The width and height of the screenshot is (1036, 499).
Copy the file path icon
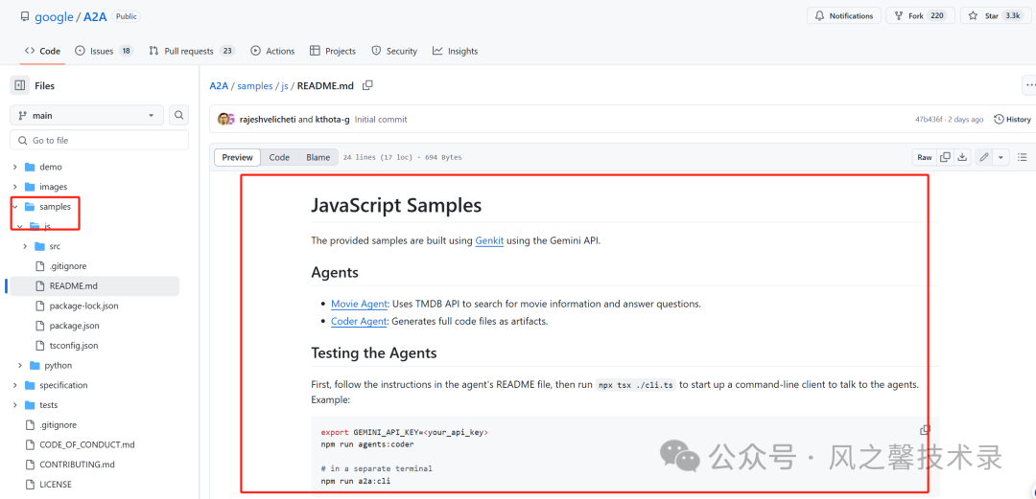click(x=367, y=85)
